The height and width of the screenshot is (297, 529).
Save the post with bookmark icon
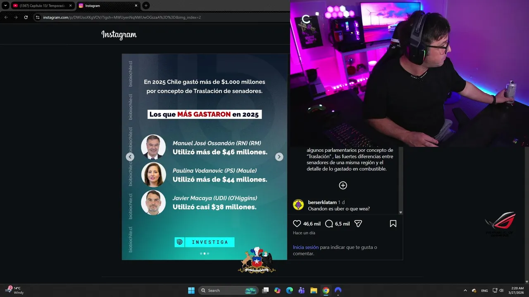393,224
